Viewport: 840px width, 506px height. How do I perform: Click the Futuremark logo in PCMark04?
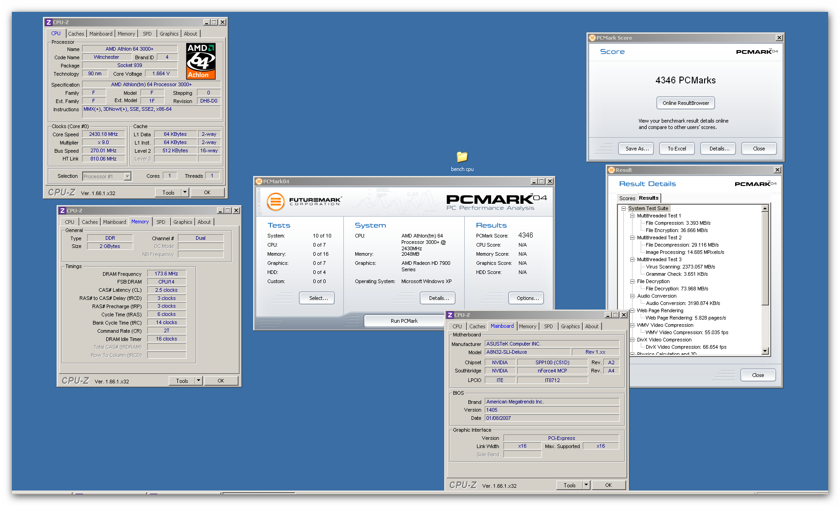pyautogui.click(x=304, y=201)
